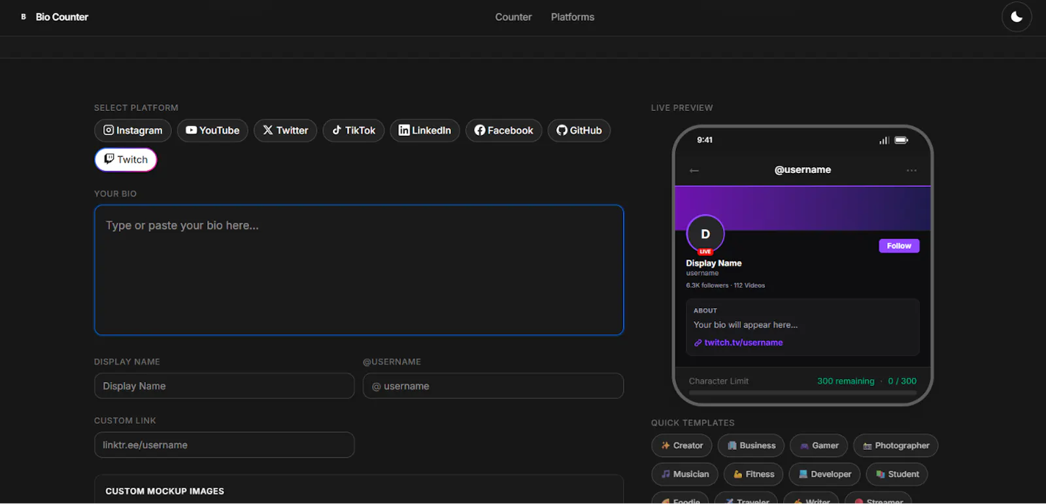The image size is (1046, 504).
Task: Click the link icon before twitch.tv/username
Action: point(698,343)
